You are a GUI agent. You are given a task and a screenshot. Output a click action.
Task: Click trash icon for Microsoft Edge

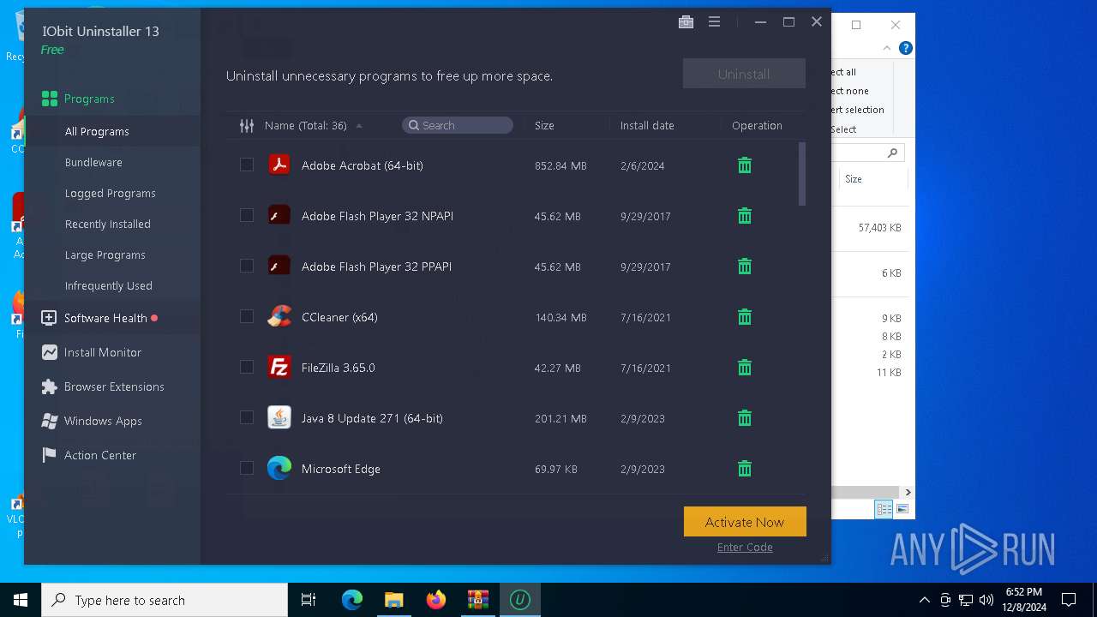(x=745, y=469)
